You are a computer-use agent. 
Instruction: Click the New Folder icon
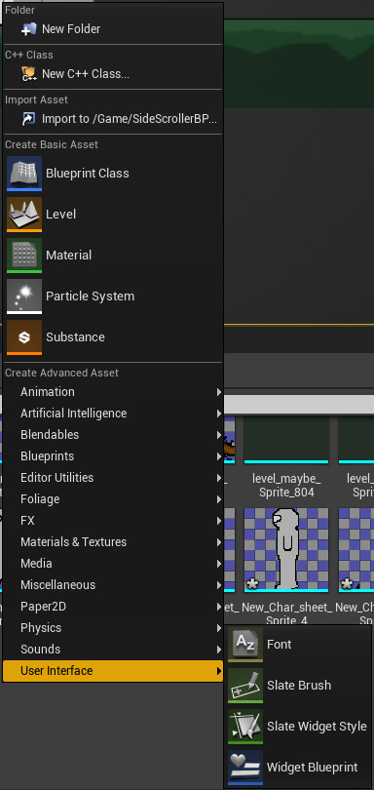coord(28,29)
